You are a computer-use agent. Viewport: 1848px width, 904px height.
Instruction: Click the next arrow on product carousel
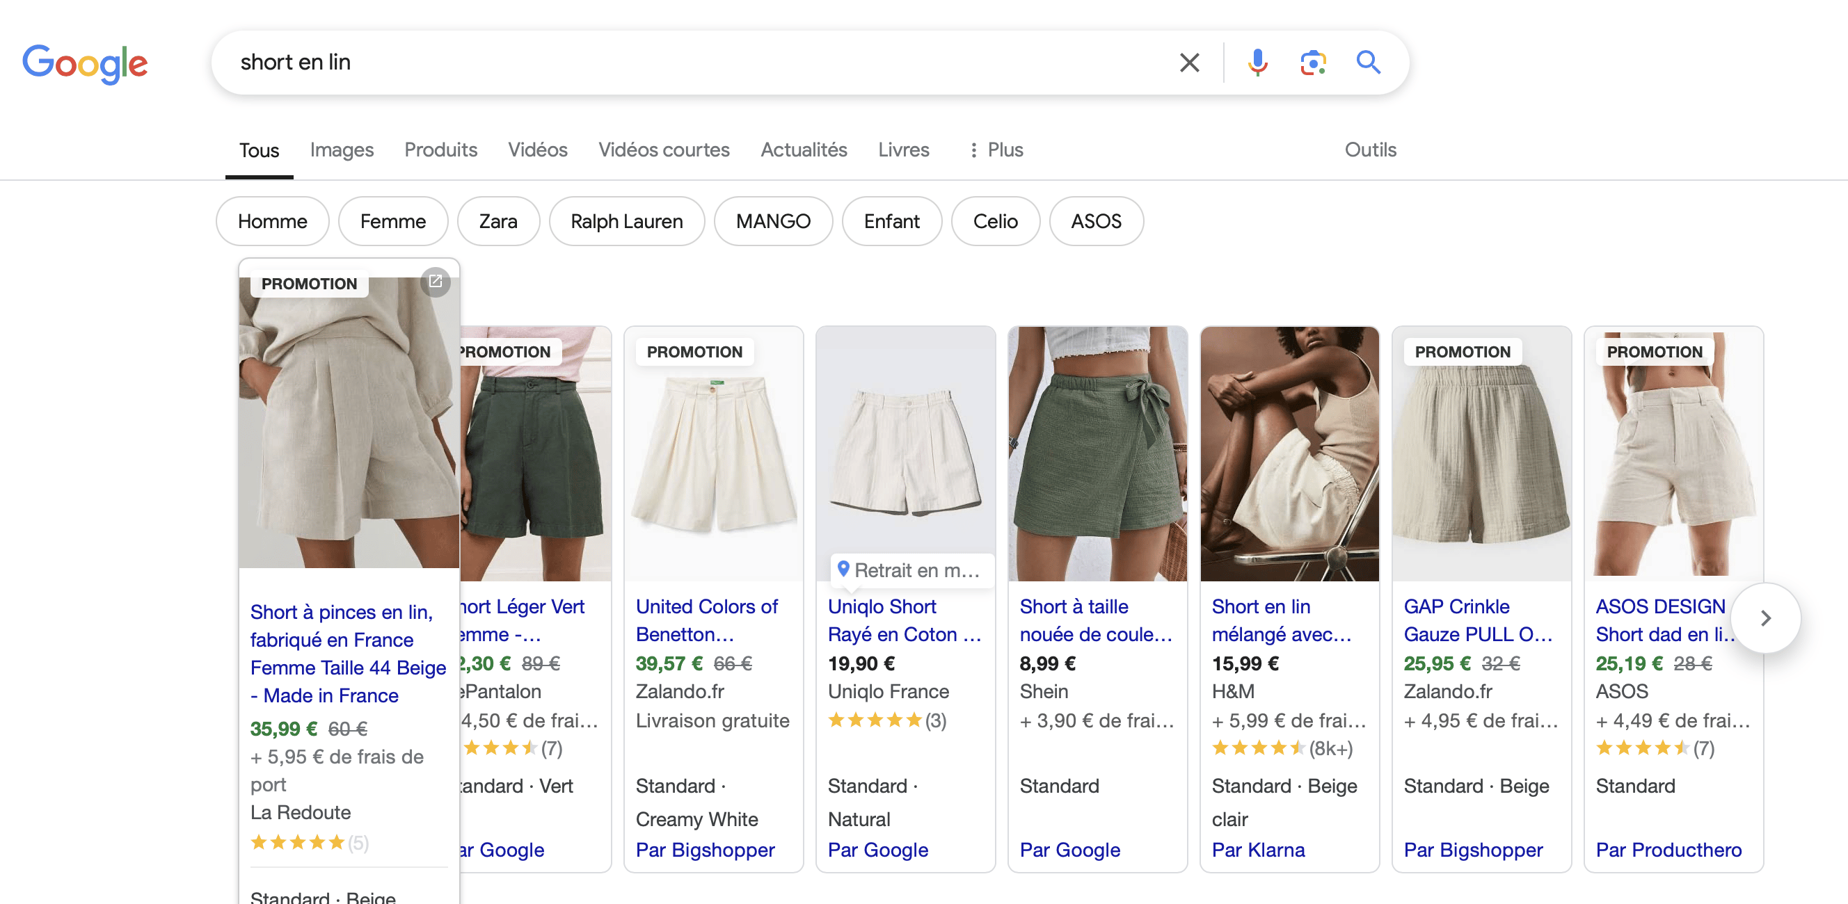pyautogui.click(x=1765, y=618)
